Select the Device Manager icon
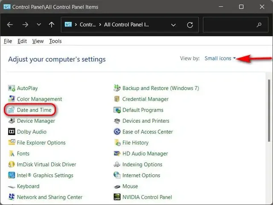Screen dimensions: 273x205 [x=12, y=121]
